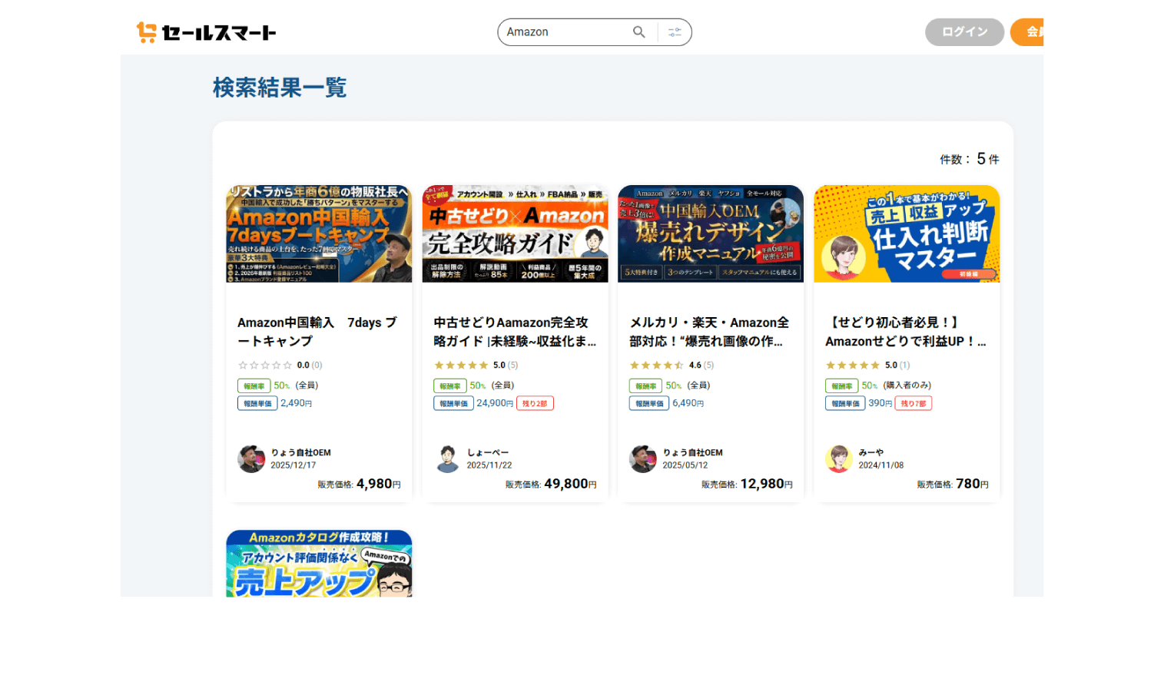
Task: Open the メルカリ・楽天・Amazon全部対応 product title
Action: point(708,332)
